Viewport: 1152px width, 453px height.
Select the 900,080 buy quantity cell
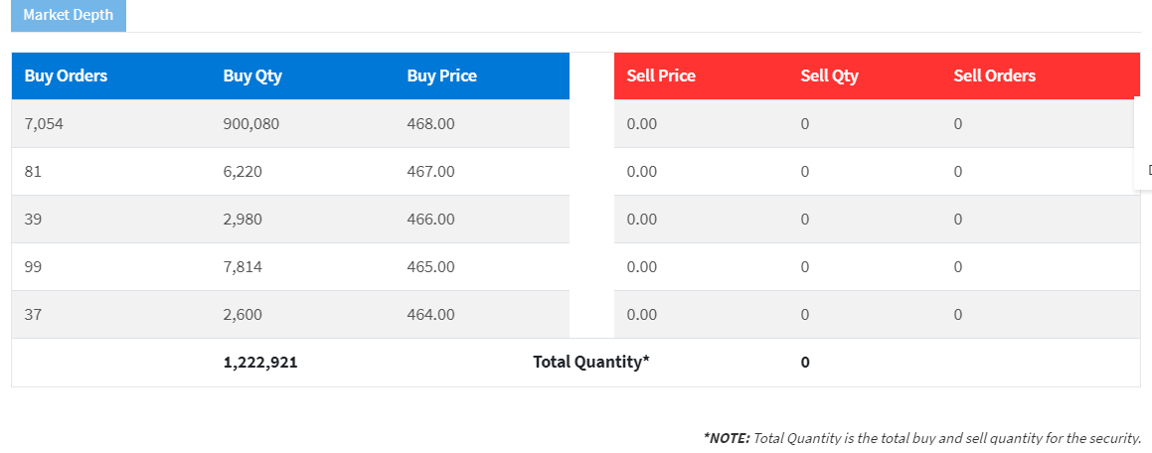251,124
